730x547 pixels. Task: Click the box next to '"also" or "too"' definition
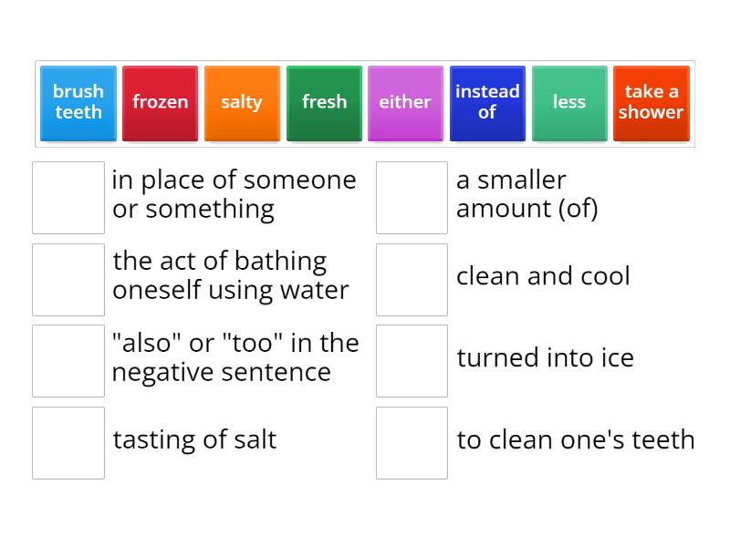(68, 361)
